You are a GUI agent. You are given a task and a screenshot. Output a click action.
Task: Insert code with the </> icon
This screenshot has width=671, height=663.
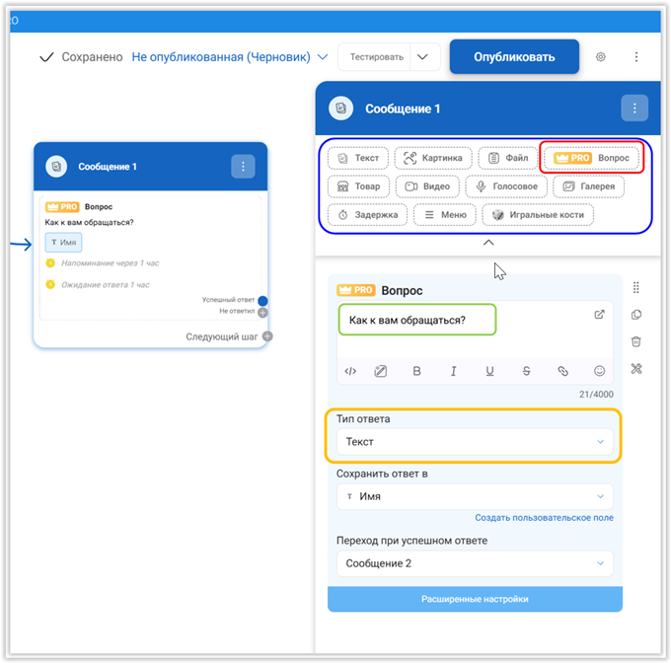[x=350, y=371]
